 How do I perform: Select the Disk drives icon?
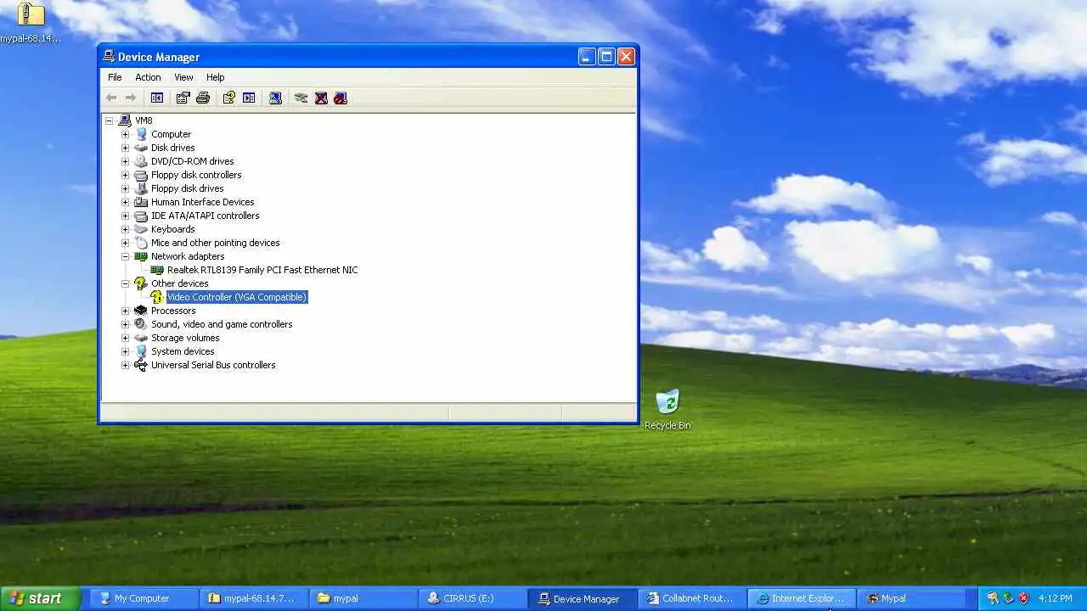coord(141,148)
